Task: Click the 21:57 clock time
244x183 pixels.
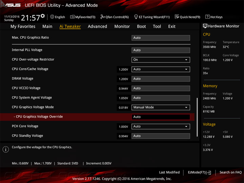Action: click(x=30, y=18)
